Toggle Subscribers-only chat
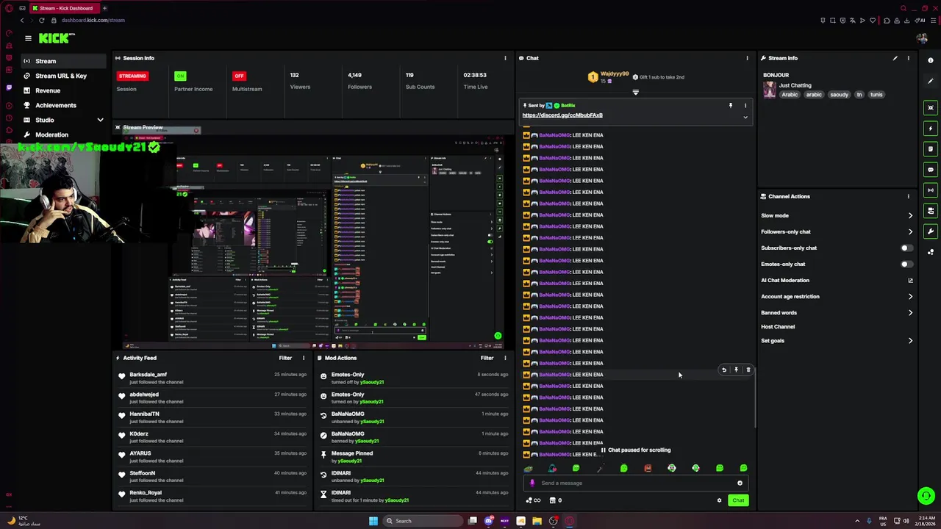 tap(906, 248)
